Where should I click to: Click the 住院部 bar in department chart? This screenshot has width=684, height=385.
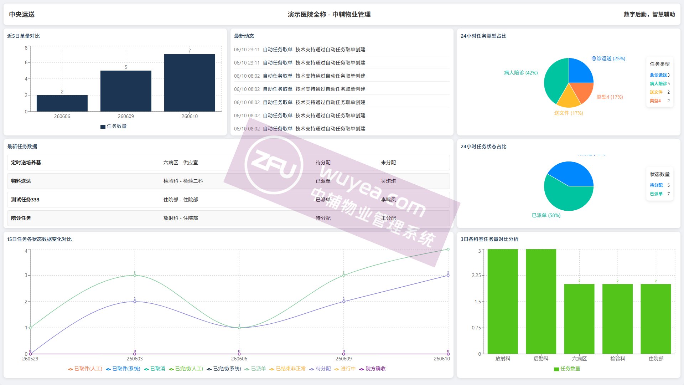[656, 319]
